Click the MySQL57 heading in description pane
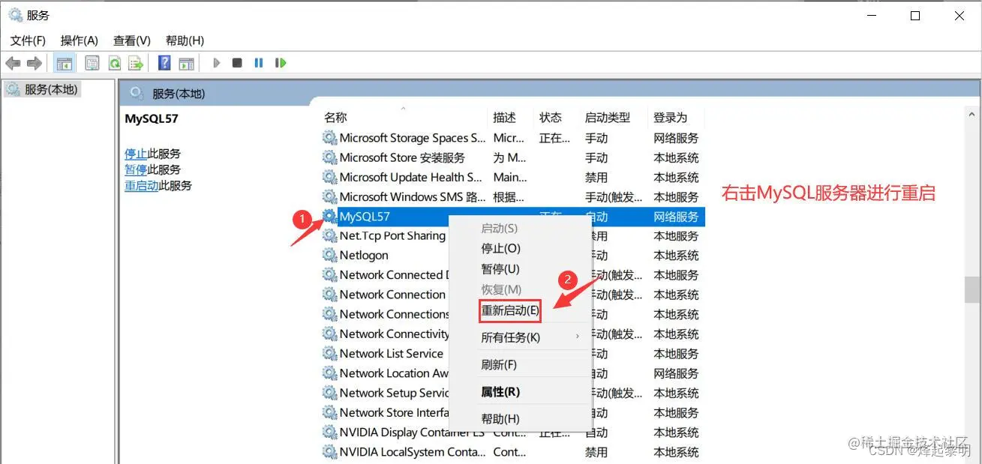Viewport: 982px width, 464px height. point(152,118)
